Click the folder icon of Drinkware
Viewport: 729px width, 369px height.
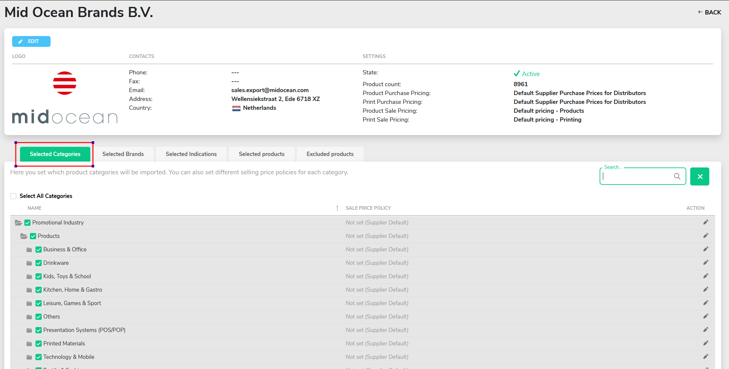coord(29,263)
